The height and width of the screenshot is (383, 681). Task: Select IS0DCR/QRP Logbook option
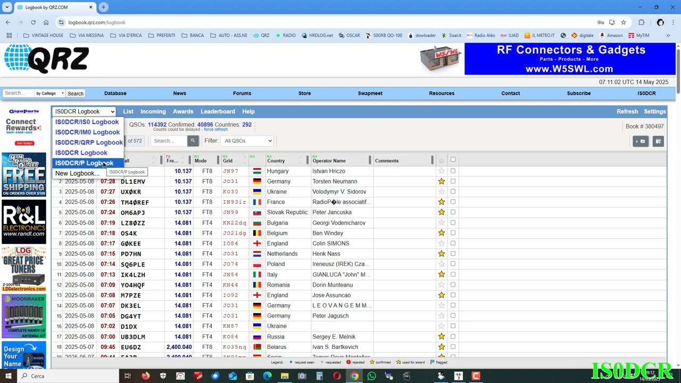pyautogui.click(x=88, y=143)
